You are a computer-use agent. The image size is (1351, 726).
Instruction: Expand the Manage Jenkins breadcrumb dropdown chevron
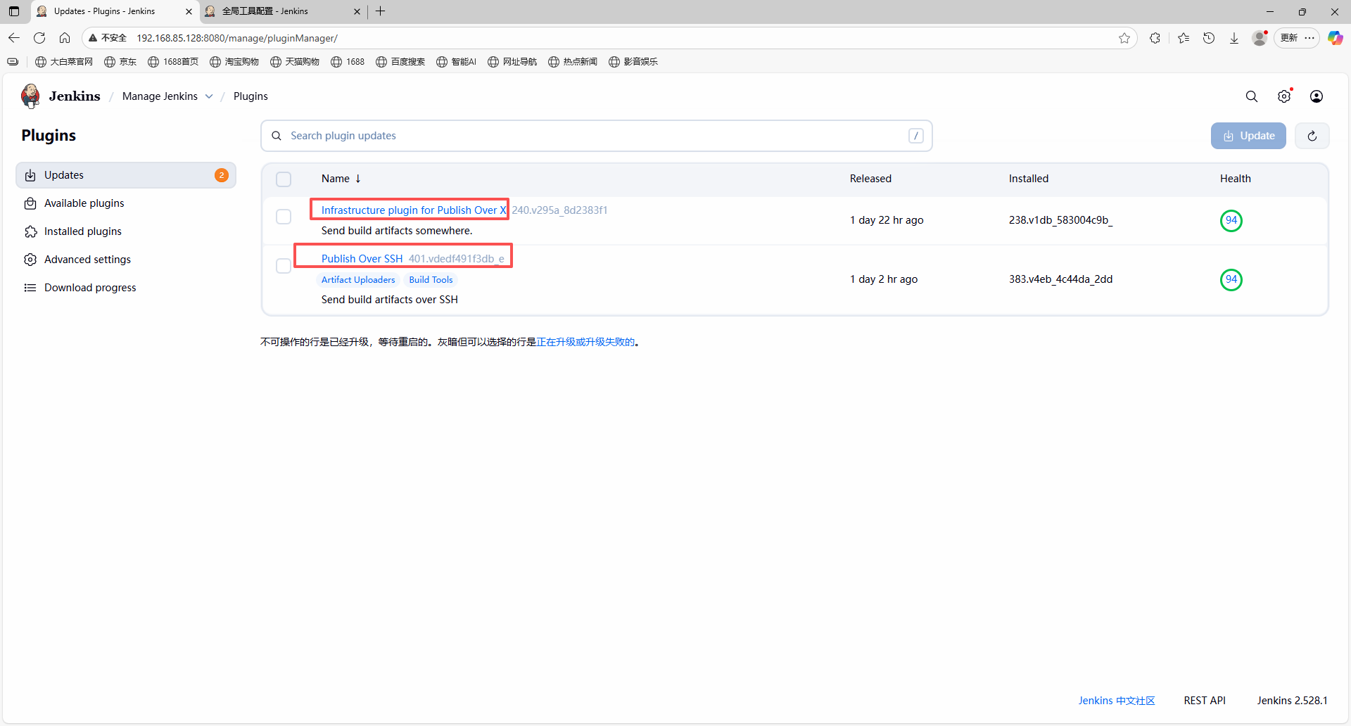(209, 96)
